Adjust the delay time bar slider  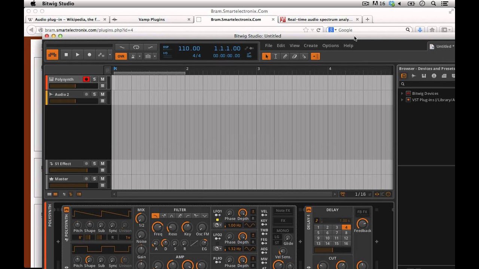333,250
